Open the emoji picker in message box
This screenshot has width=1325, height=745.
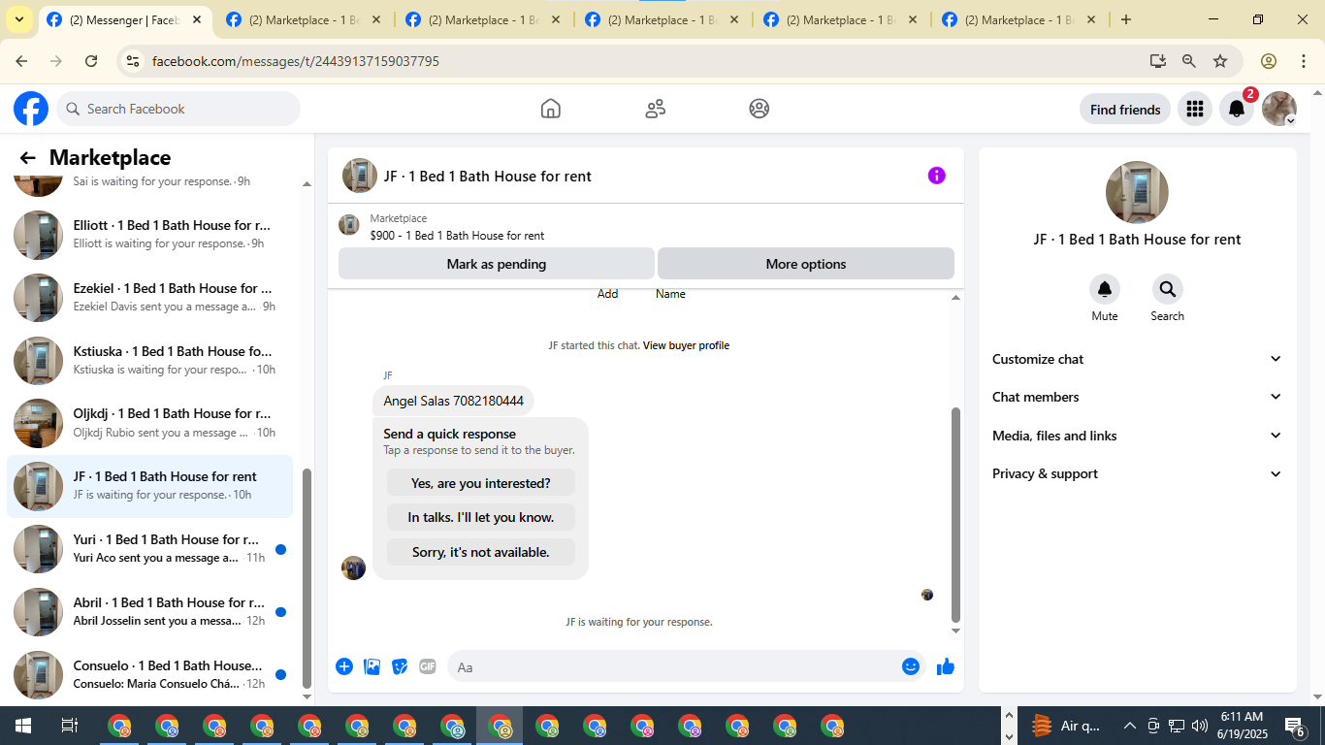[x=910, y=666]
